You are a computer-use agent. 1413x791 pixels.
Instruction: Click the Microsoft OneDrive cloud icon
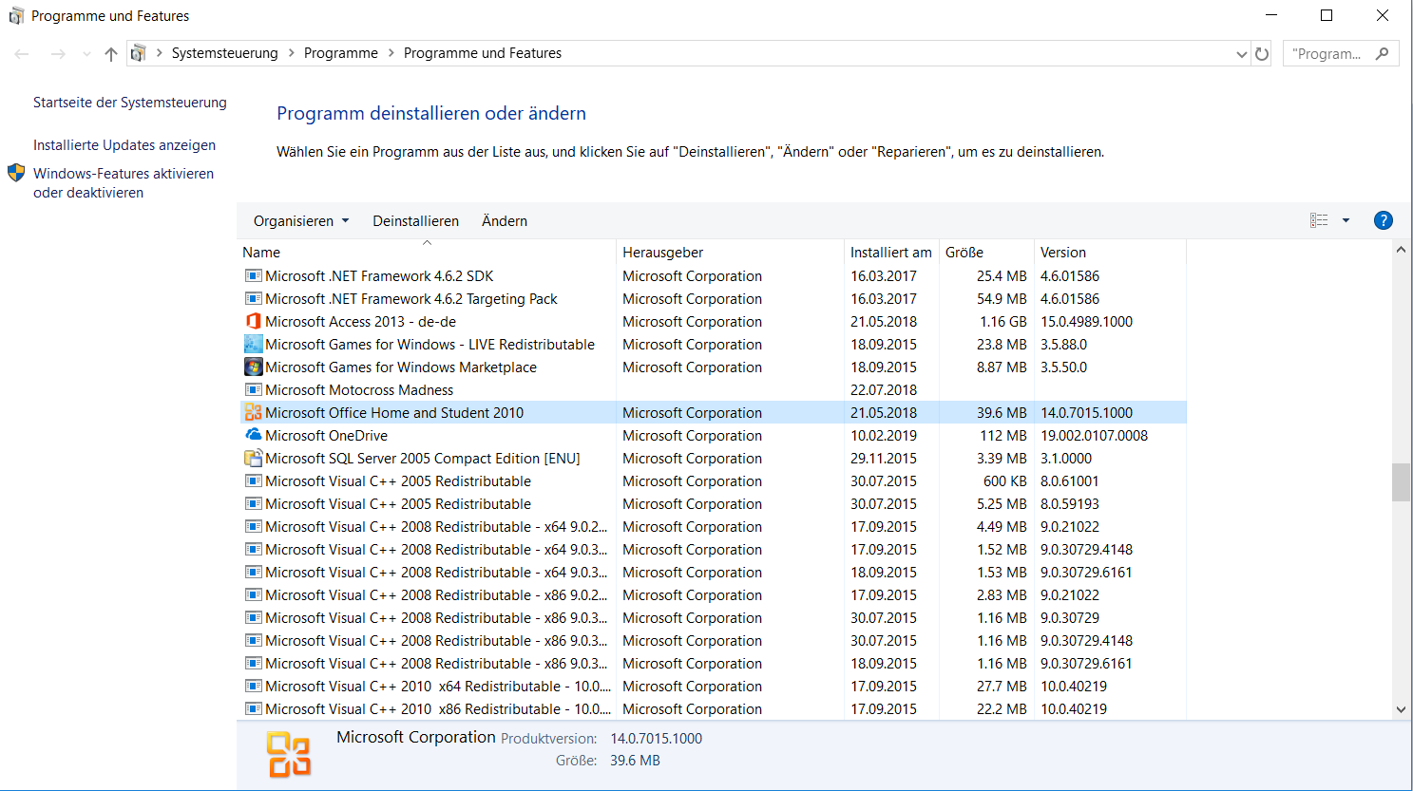pyautogui.click(x=254, y=435)
